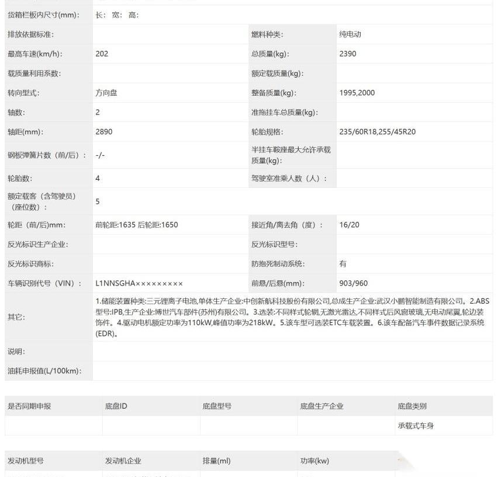The image size is (498, 477).
Task: Click the 接近角/离去角 label
Action: [287, 225]
